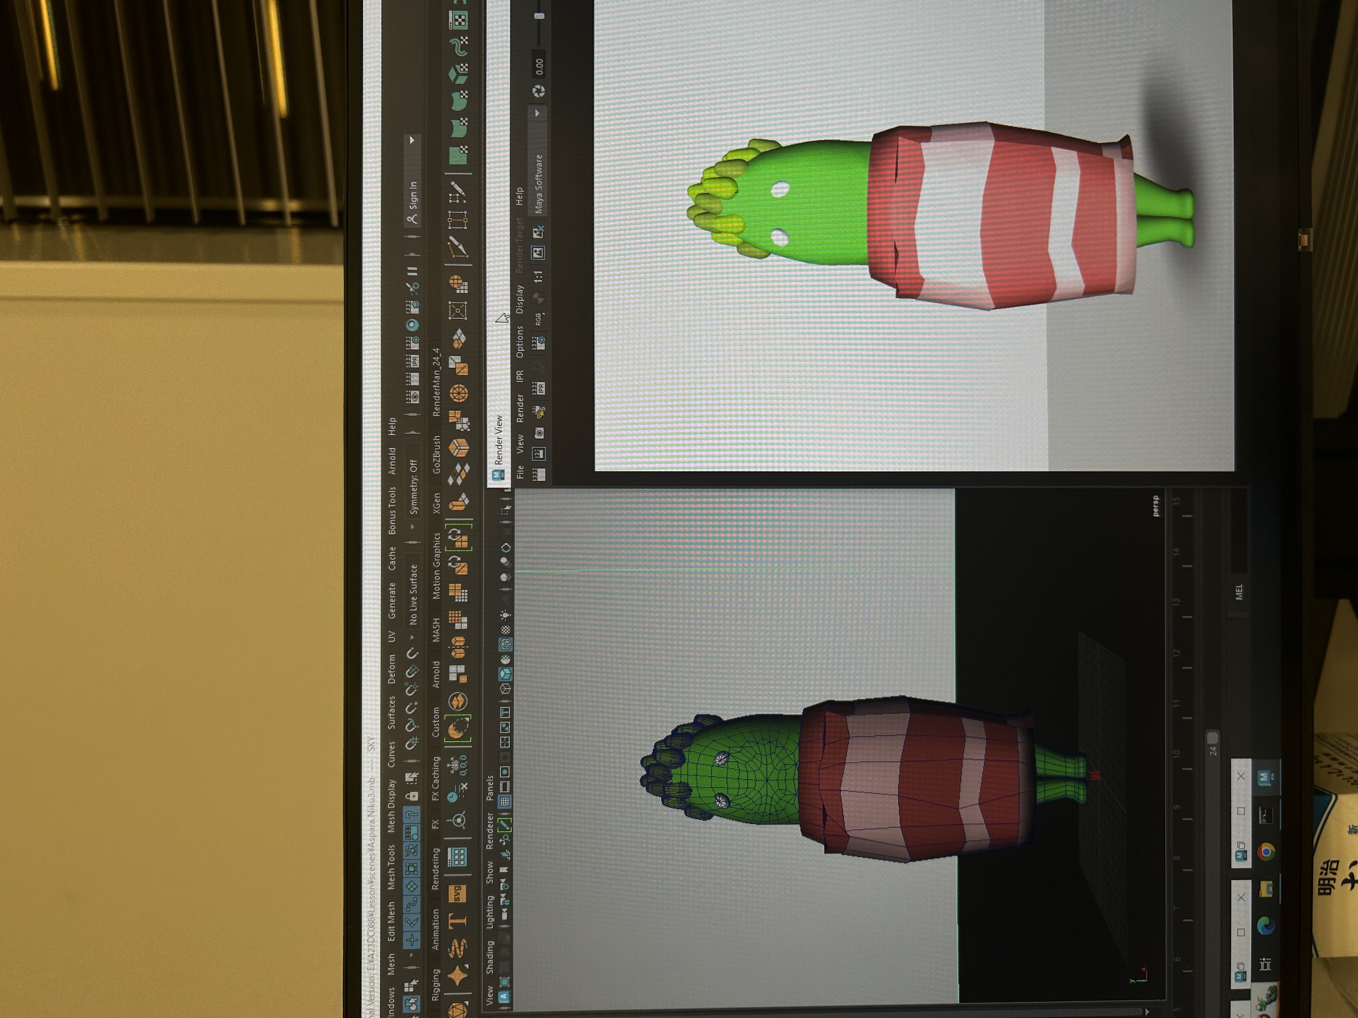Screen dimensions: 1358x1018
Task: Click the orange helix shelf icon
Action: click(458, 948)
